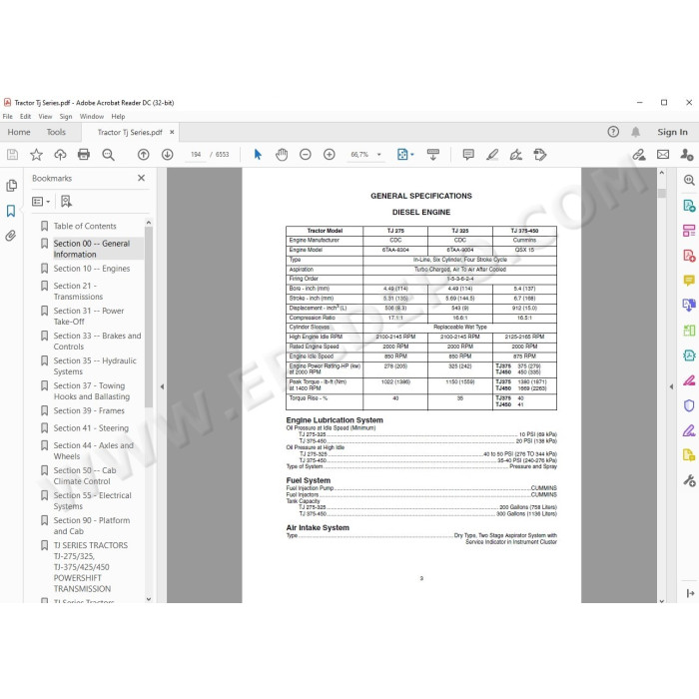Open Section 55 - Electrical Systems bookmark
This screenshot has height=699, width=699.
point(92,500)
